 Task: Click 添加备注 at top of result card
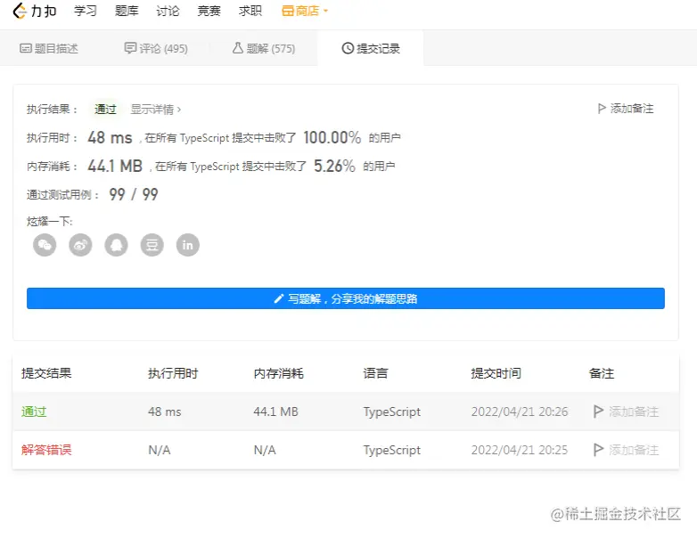(632, 109)
